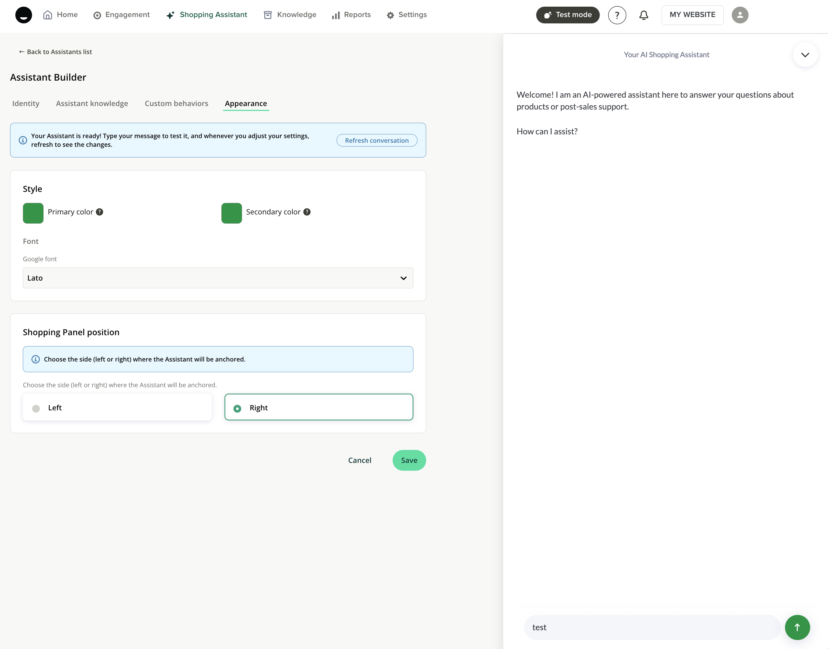Image resolution: width=828 pixels, height=649 pixels.
Task: Open the Knowledge menu item
Action: click(x=290, y=15)
